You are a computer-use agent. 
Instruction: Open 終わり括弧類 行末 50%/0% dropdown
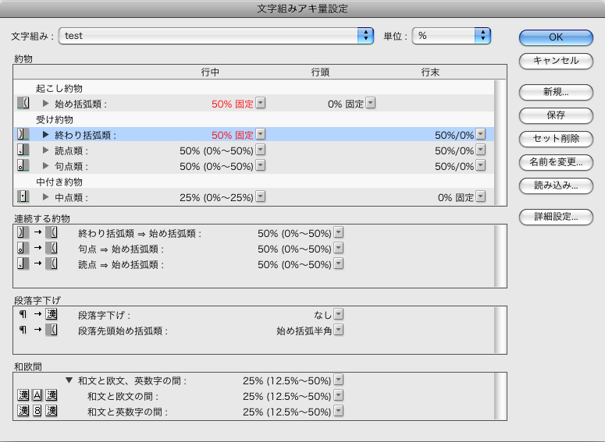(x=481, y=134)
